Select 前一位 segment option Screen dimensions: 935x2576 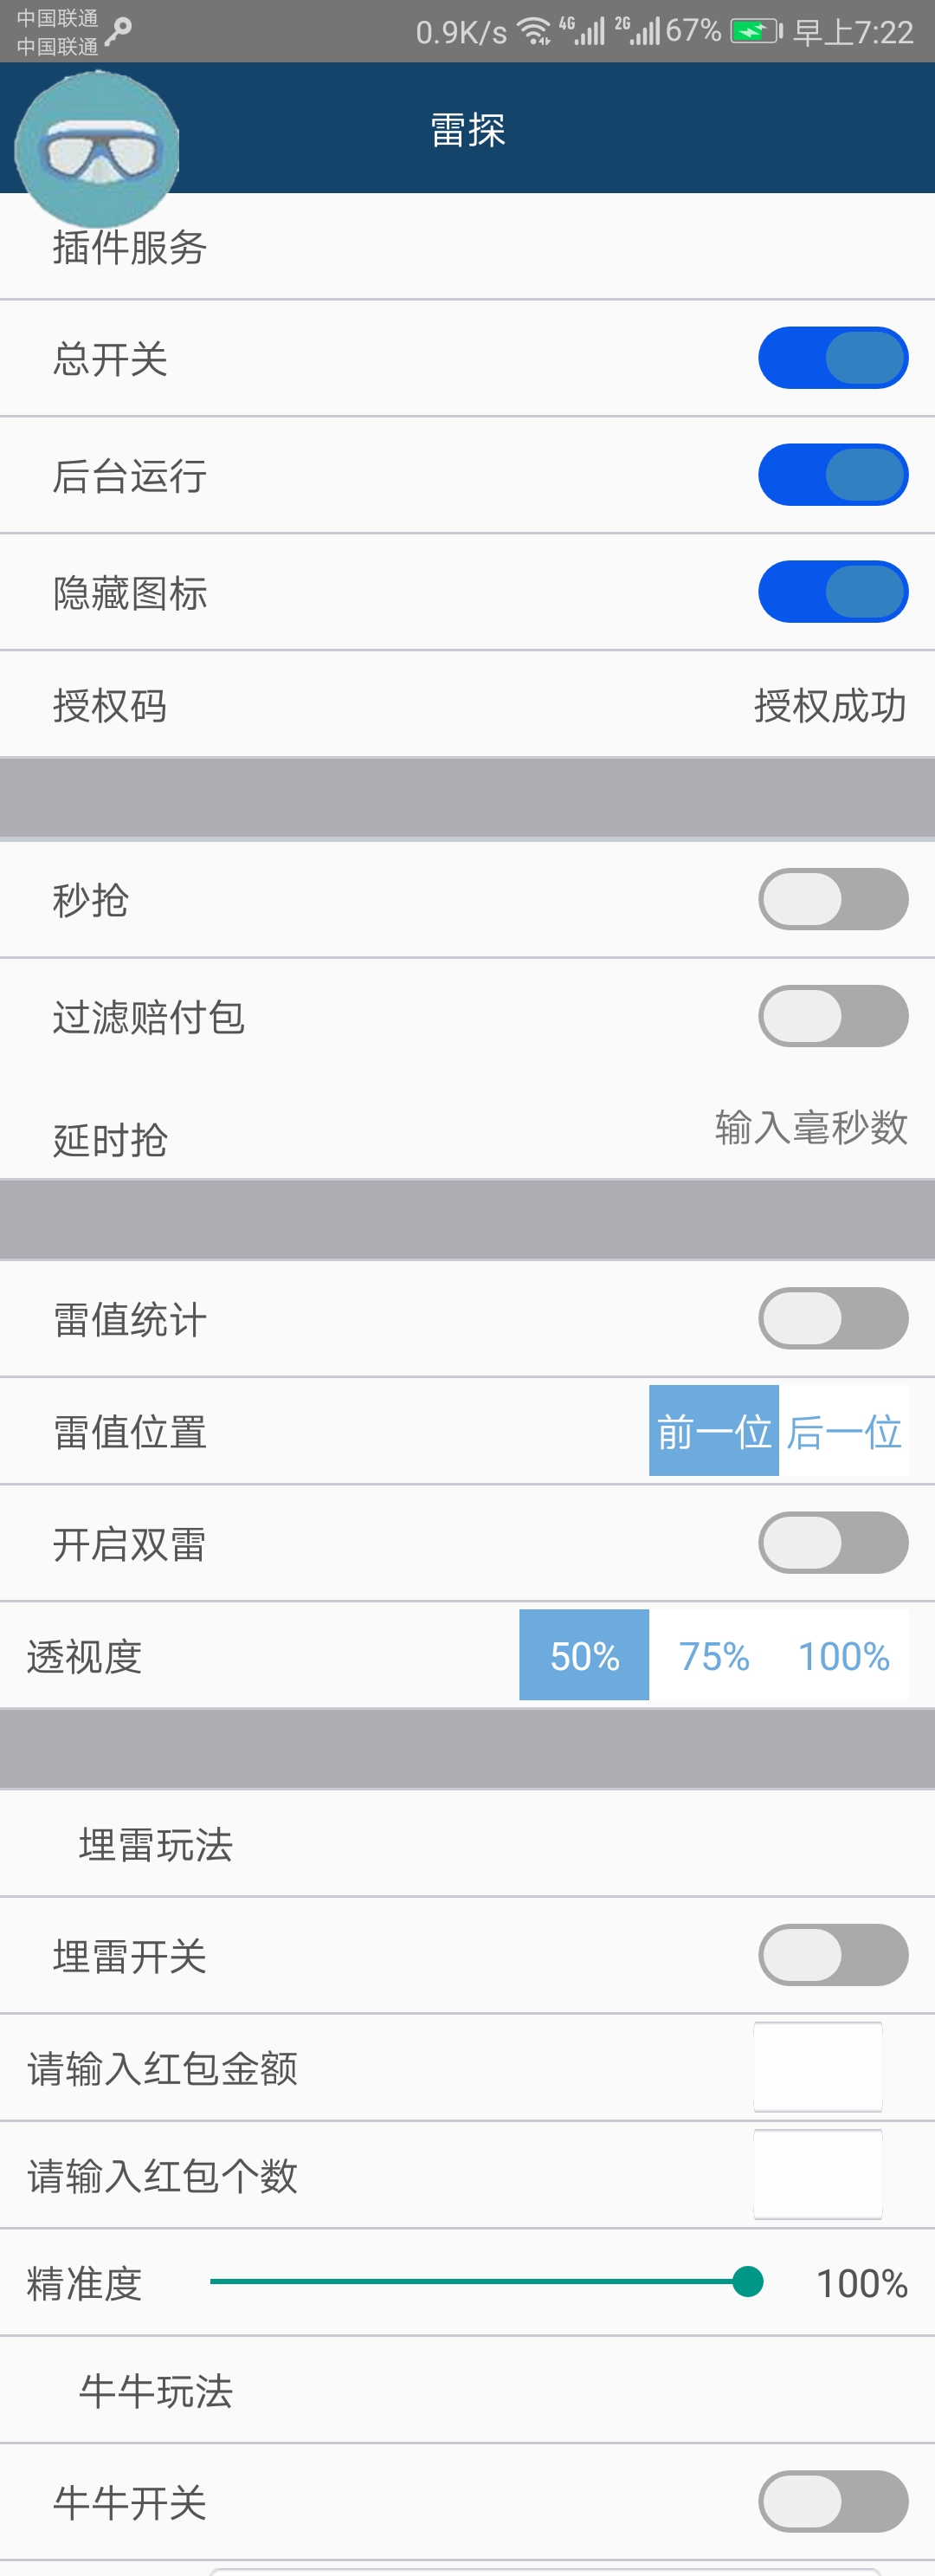pos(714,1431)
